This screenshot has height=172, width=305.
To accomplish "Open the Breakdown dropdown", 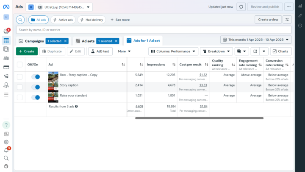I will [216, 51].
